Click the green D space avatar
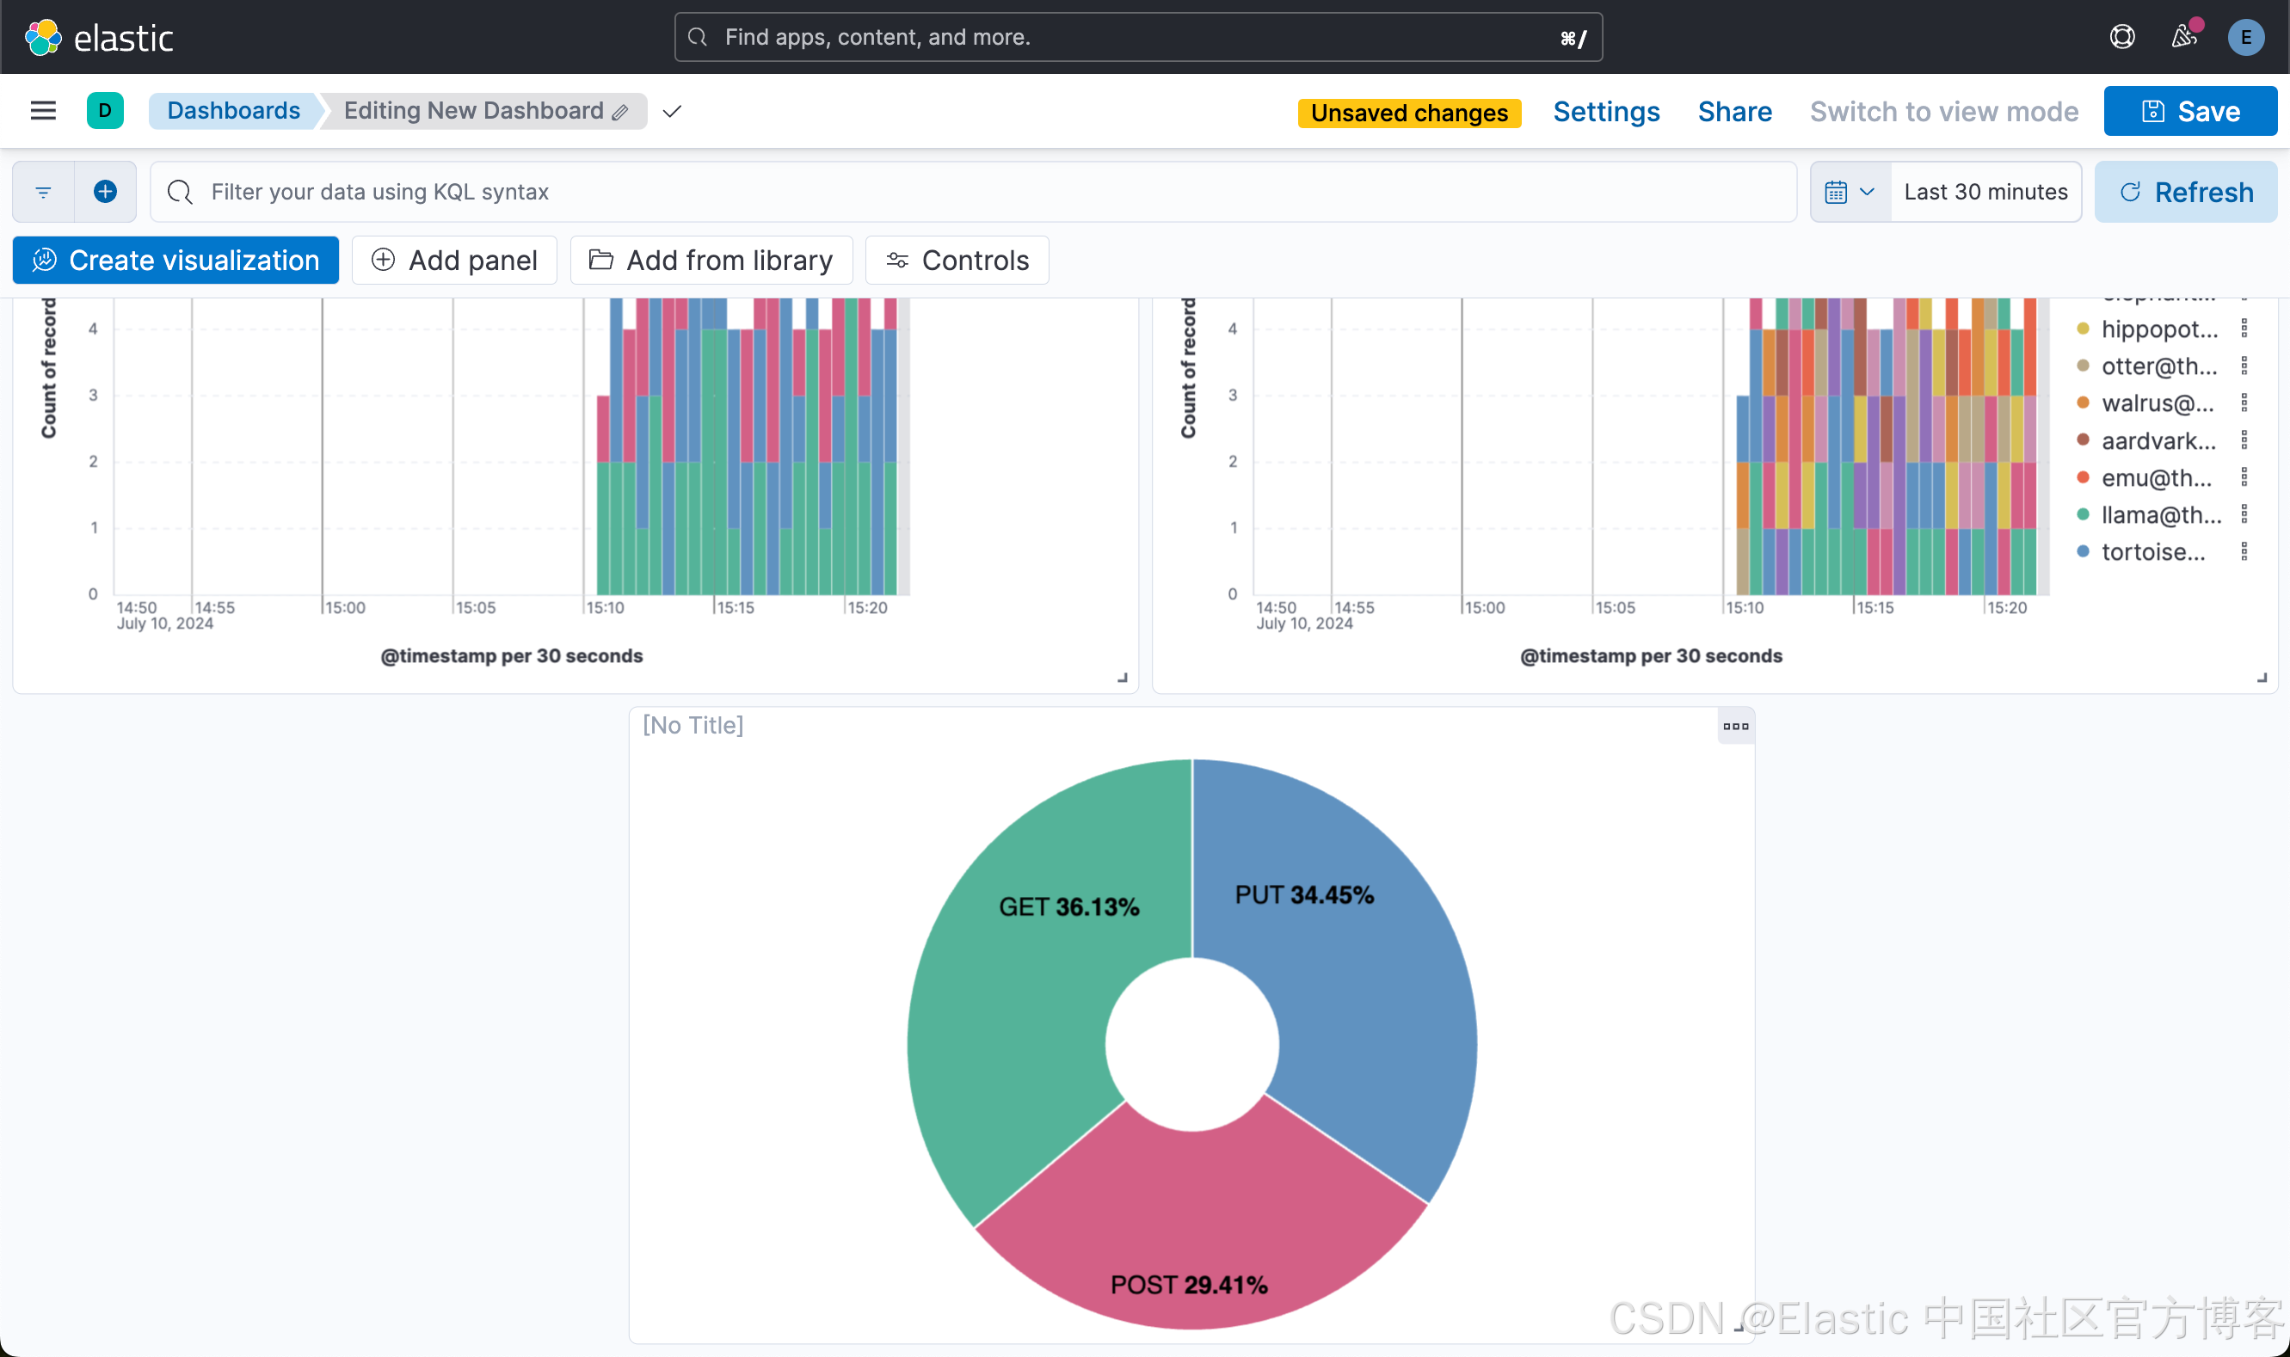Screen dimensions: 2290x1357 [105, 111]
